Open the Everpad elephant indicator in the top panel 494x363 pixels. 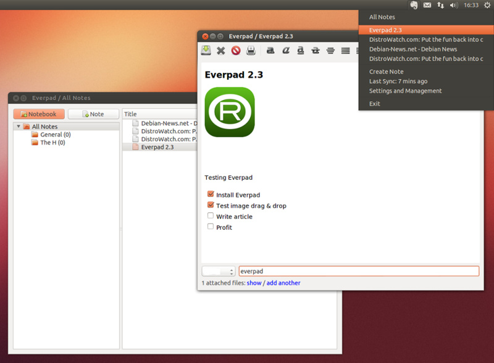point(414,5)
